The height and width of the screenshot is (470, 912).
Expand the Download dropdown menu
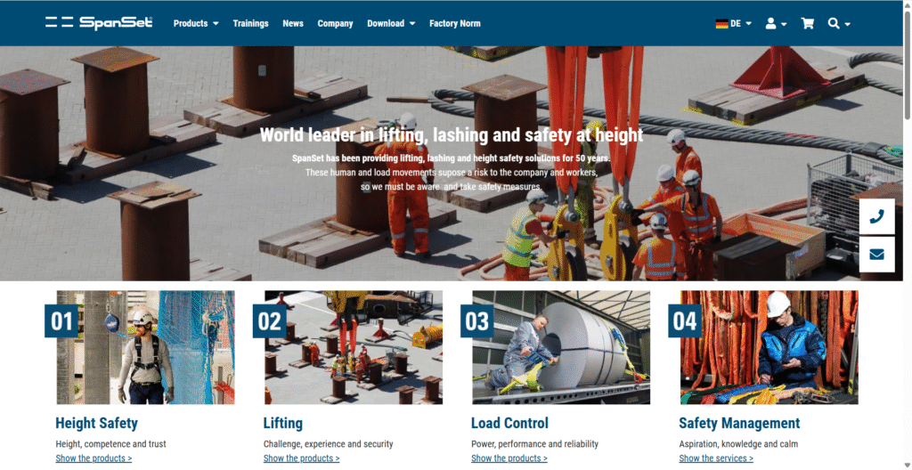pyautogui.click(x=391, y=24)
